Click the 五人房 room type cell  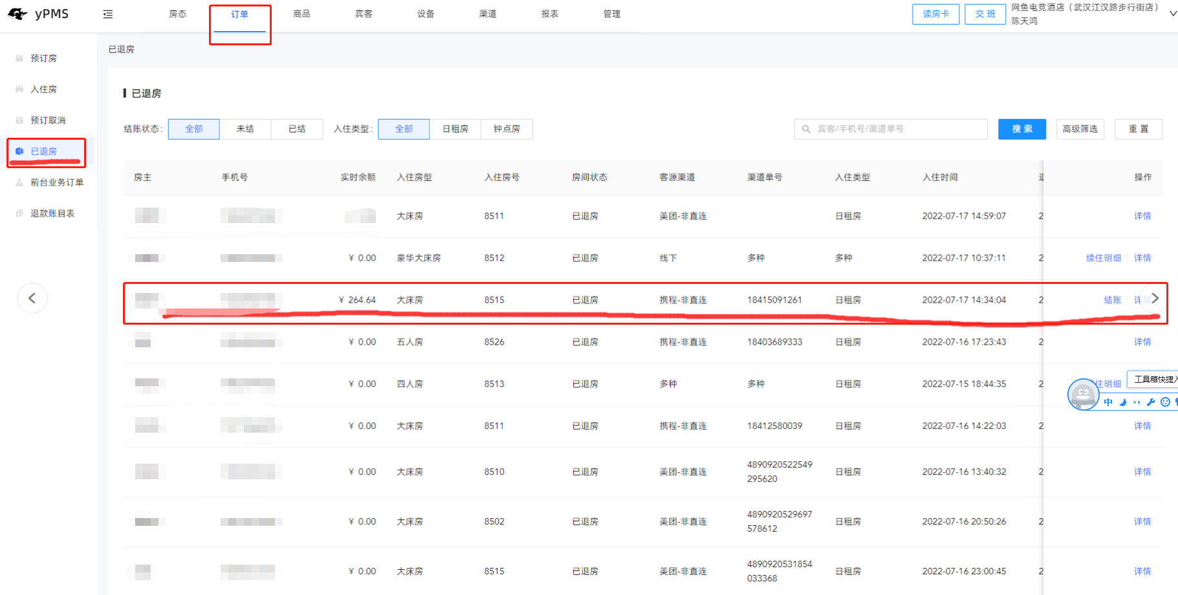tap(409, 342)
